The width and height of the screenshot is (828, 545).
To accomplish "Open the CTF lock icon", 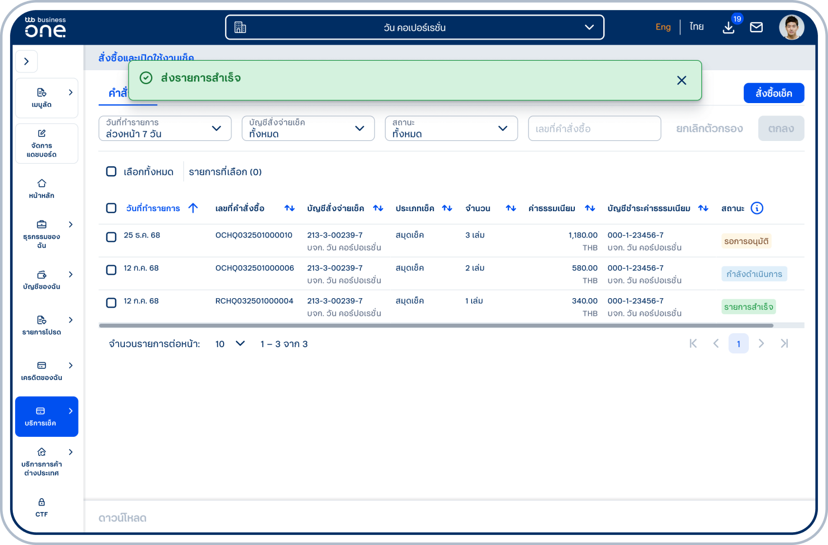I will [x=42, y=507].
